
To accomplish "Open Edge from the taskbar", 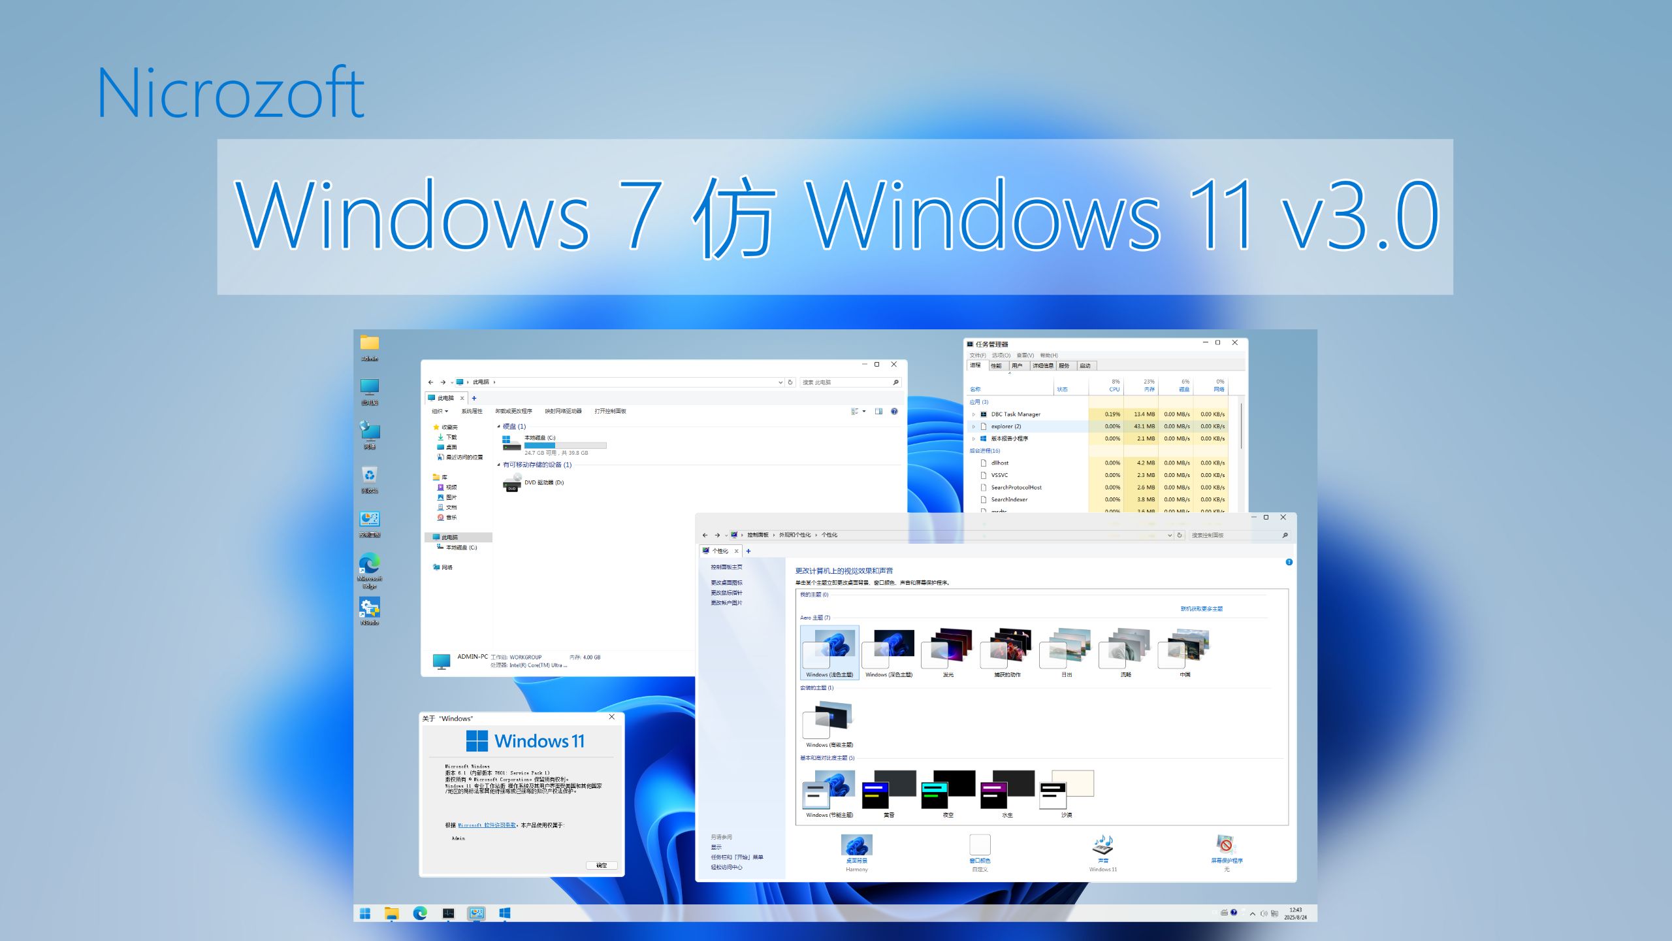I will click(x=420, y=913).
